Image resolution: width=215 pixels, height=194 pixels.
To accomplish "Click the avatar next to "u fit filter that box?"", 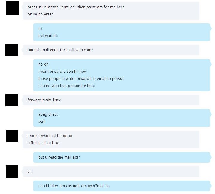I will click(x=12, y=136).
